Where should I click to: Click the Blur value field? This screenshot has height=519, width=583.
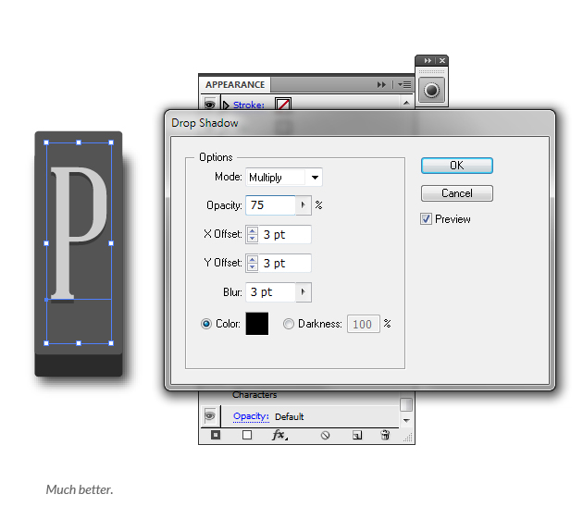270,291
